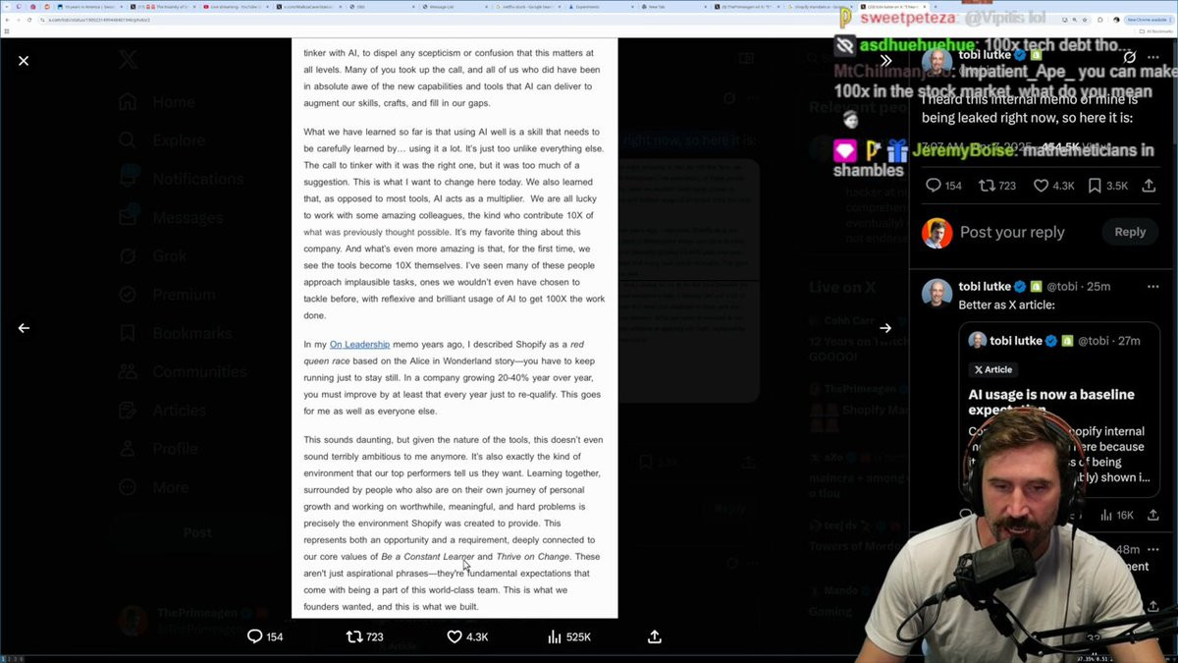Click the 16K views icon on the reply

[1119, 515]
